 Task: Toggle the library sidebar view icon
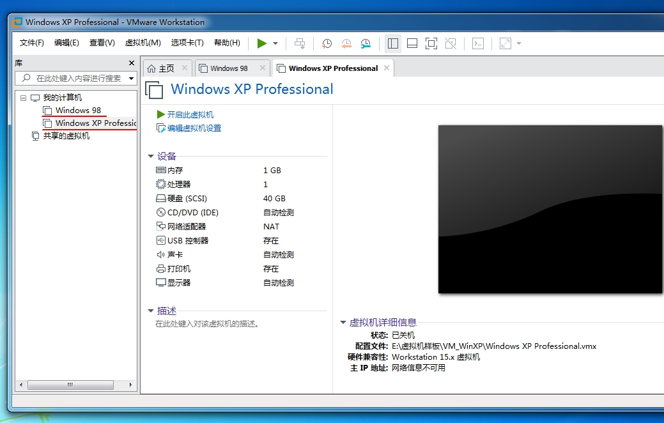(x=392, y=43)
